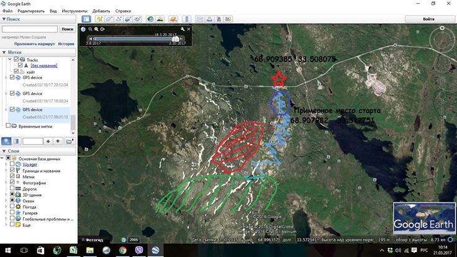The image size is (457, 257).
Task: Check the 'Временные метки' checkbox
Action: pyautogui.click(x=8, y=125)
